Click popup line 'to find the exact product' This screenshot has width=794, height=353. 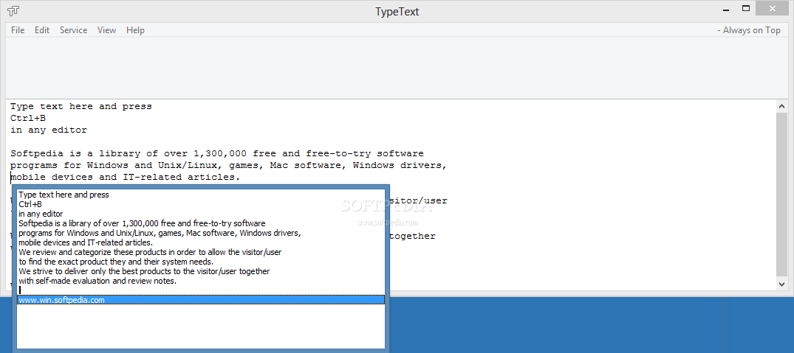[x=116, y=262]
